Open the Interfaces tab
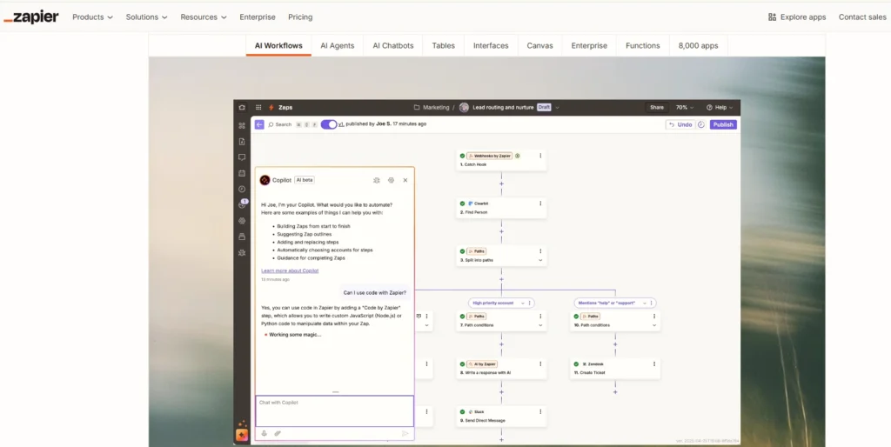Image resolution: width=891 pixels, height=447 pixels. [x=491, y=45]
